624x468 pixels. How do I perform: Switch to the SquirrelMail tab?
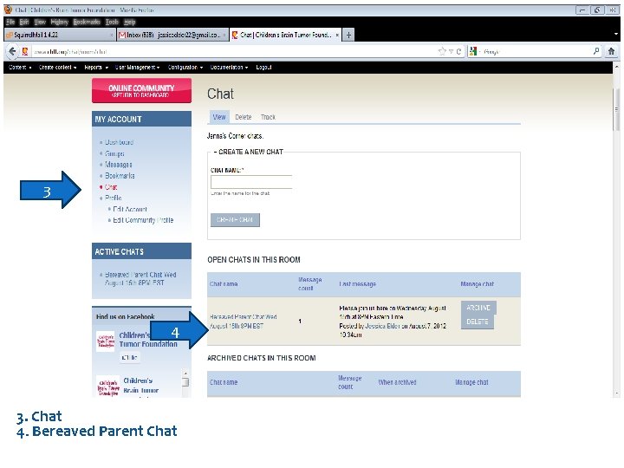click(x=60, y=35)
